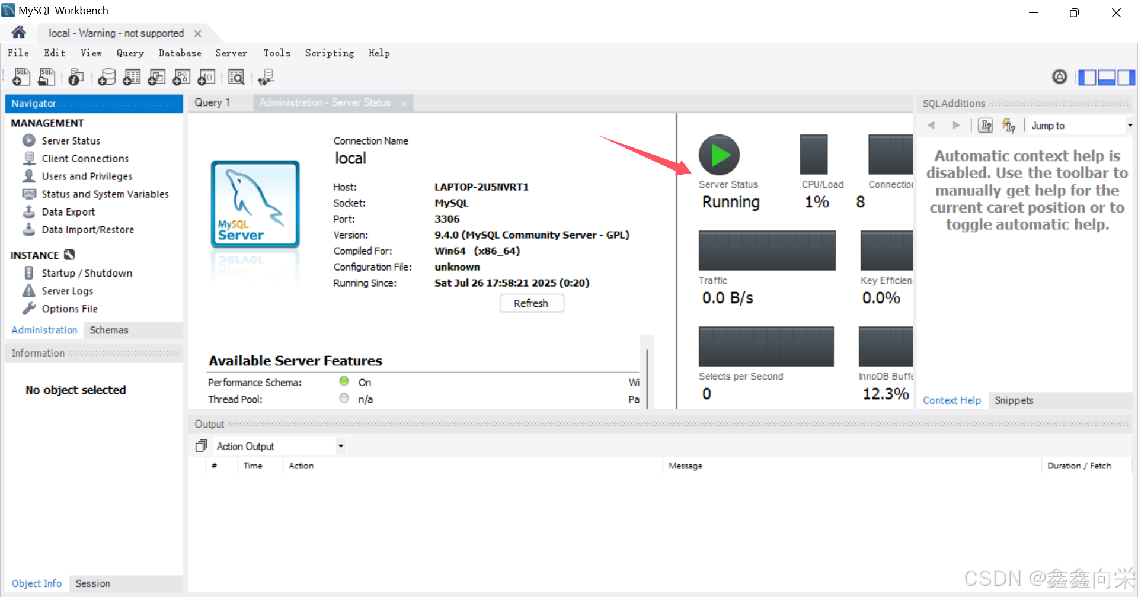
Task: Open Options File
Action: click(x=69, y=309)
